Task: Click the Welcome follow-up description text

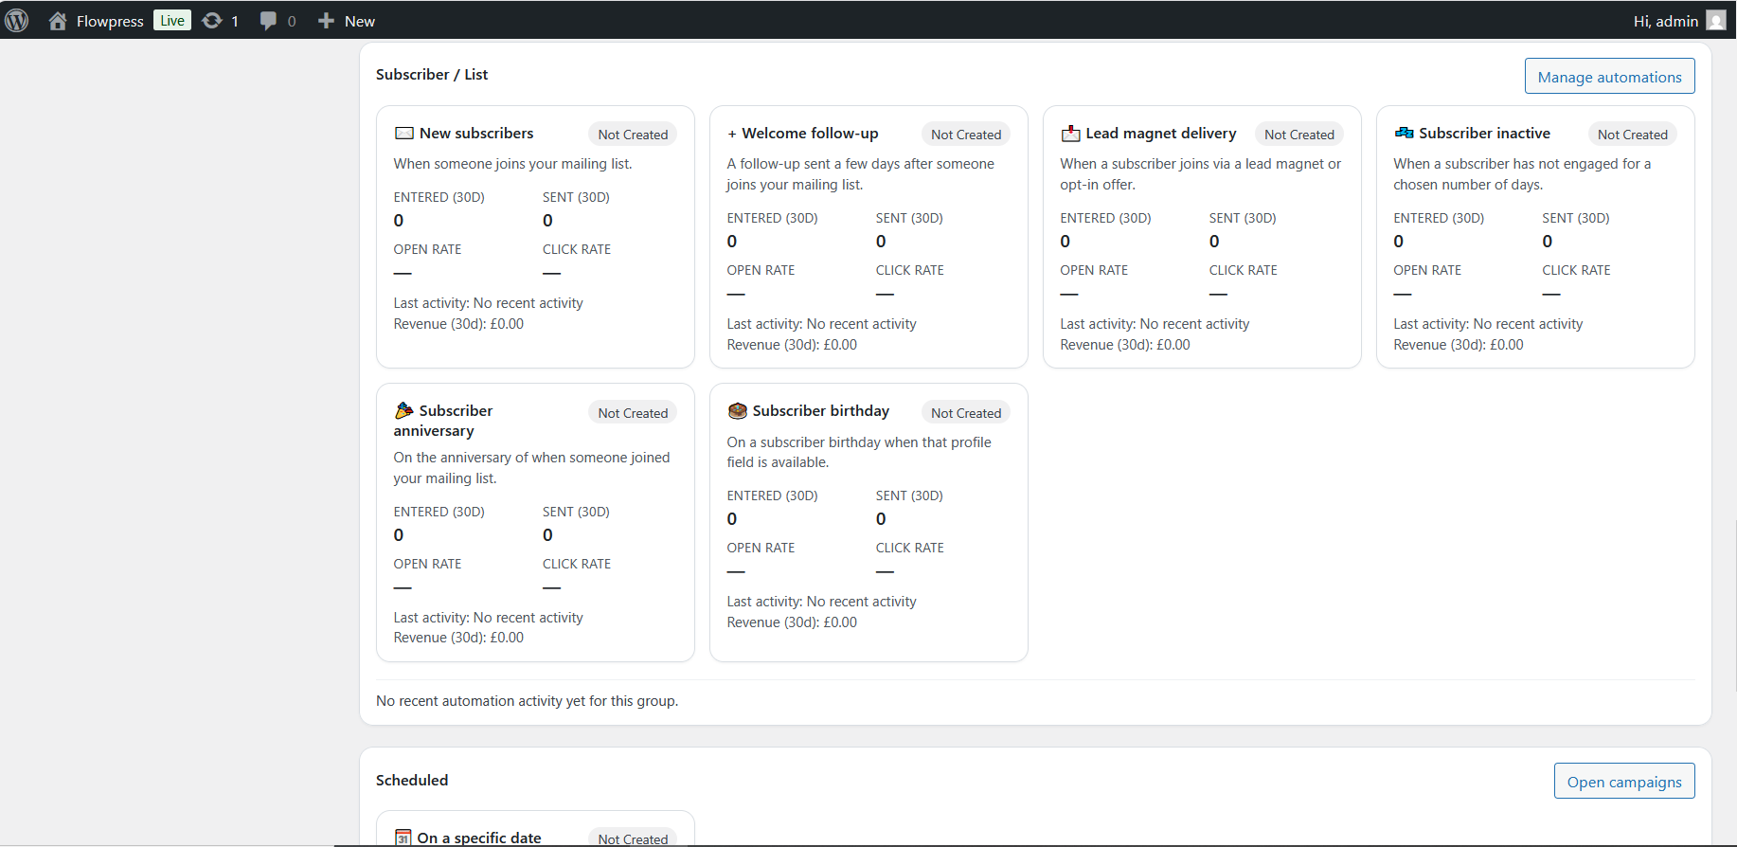Action: click(x=860, y=174)
